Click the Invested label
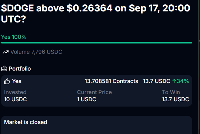200x134 pixels. coord(15,92)
